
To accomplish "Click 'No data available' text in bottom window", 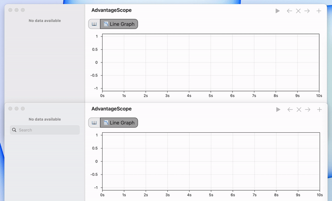I will 45,120.
